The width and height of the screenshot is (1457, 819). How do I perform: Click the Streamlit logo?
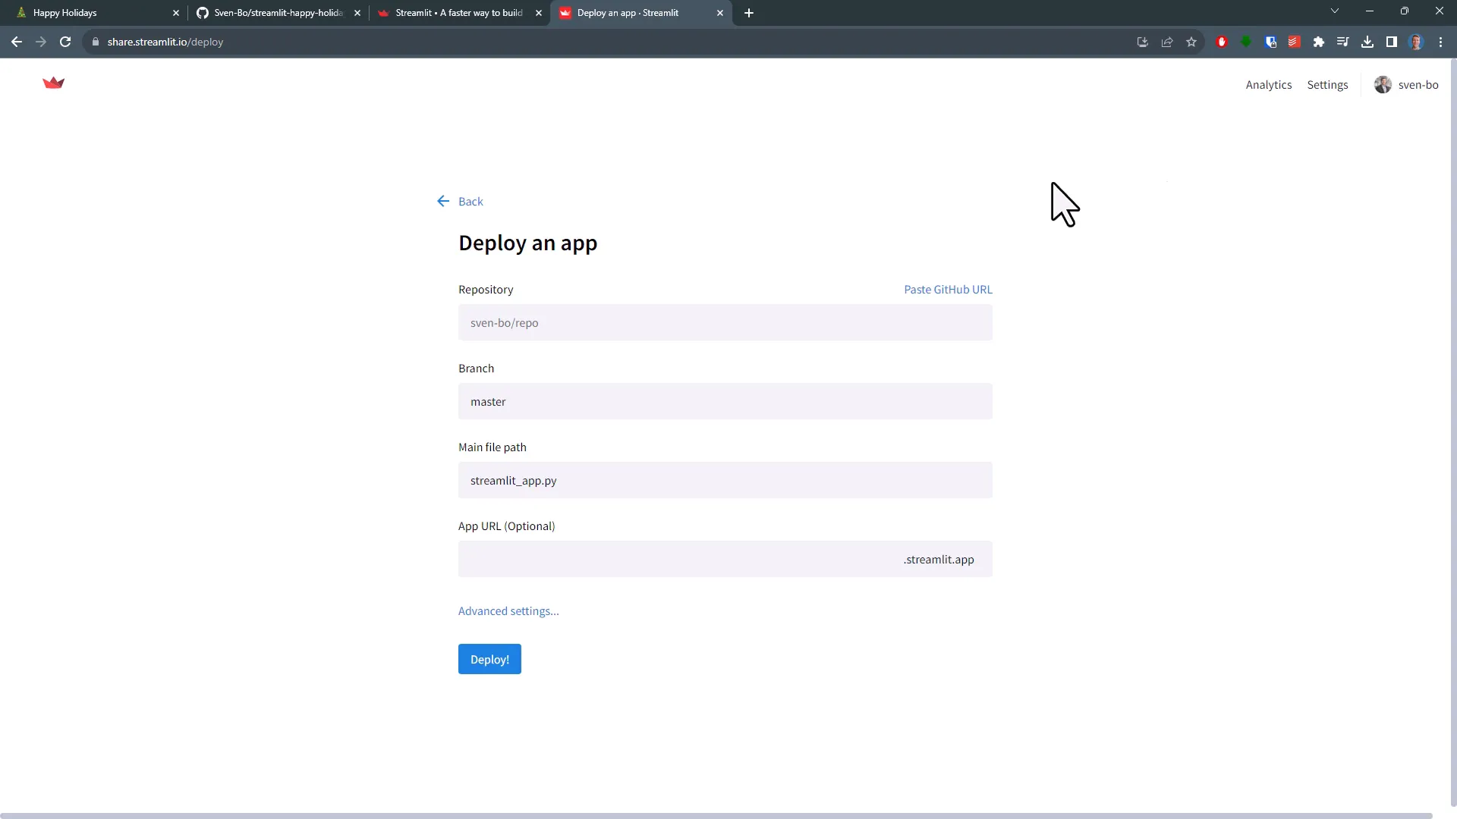[x=53, y=83]
